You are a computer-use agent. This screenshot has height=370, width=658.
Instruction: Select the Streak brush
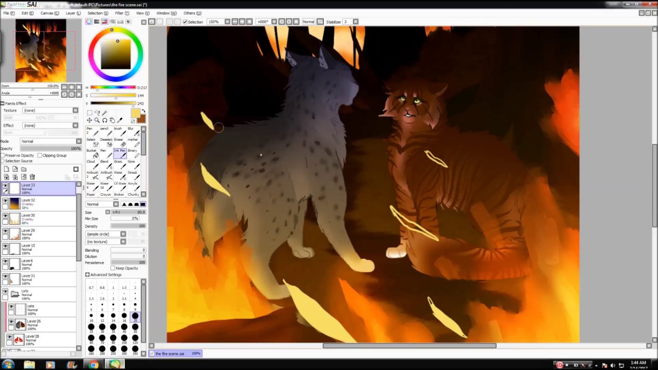click(x=134, y=175)
